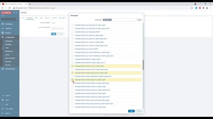Click the Inventory list icon
The width and height of the screenshot is (213, 119).
3,28
